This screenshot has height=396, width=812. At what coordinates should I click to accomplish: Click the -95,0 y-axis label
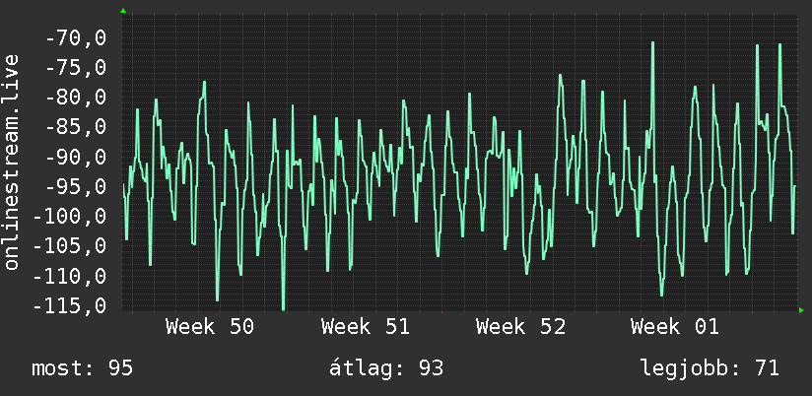(x=76, y=187)
